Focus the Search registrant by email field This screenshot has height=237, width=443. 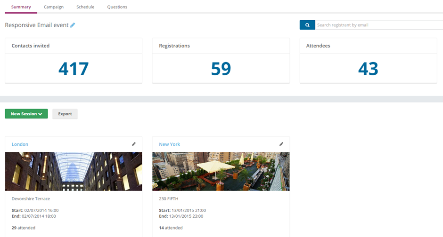coord(379,25)
